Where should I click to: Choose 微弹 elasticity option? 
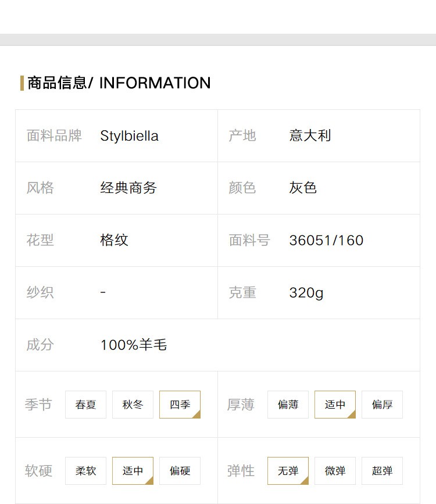[x=335, y=470]
